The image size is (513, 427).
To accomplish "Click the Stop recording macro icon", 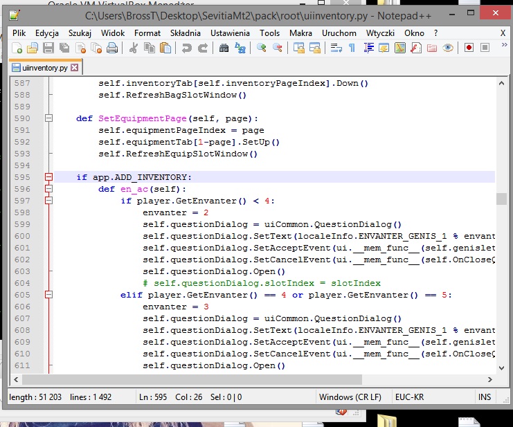I will tap(485, 48).
